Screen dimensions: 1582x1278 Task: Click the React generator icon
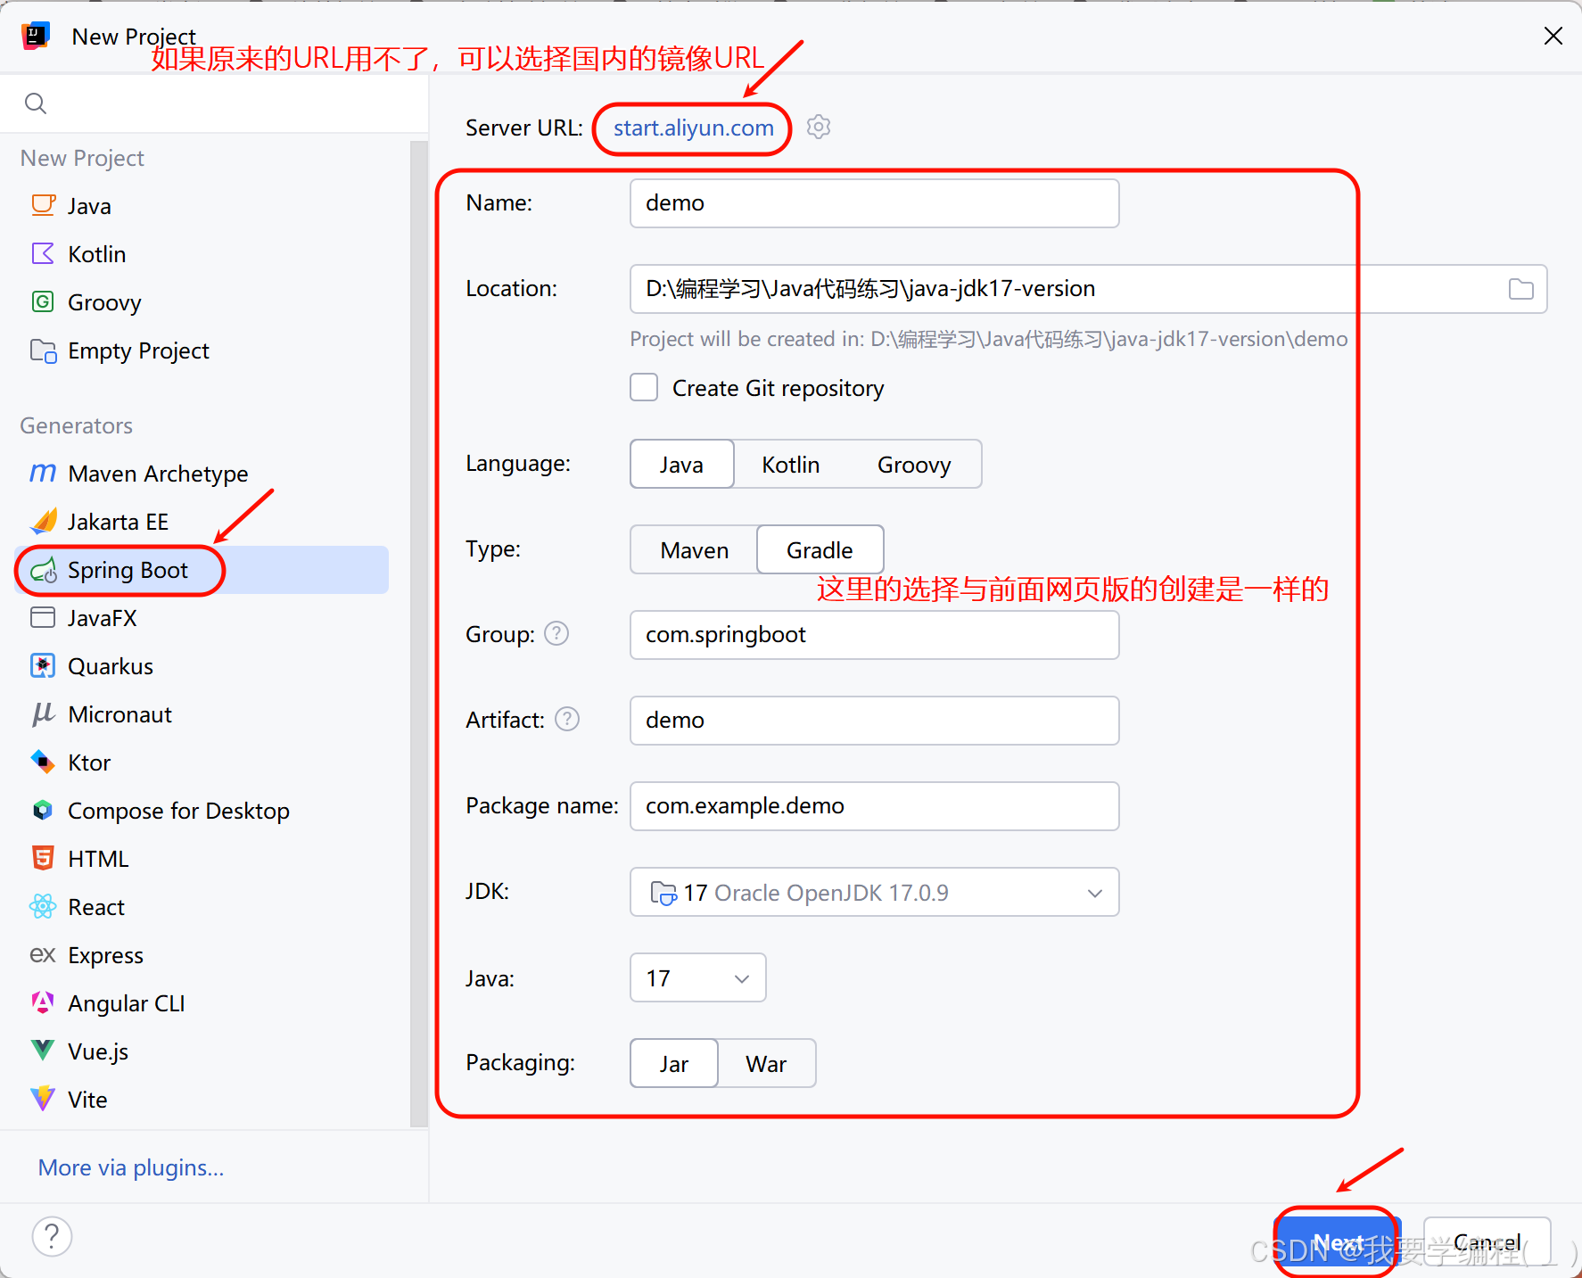(43, 907)
